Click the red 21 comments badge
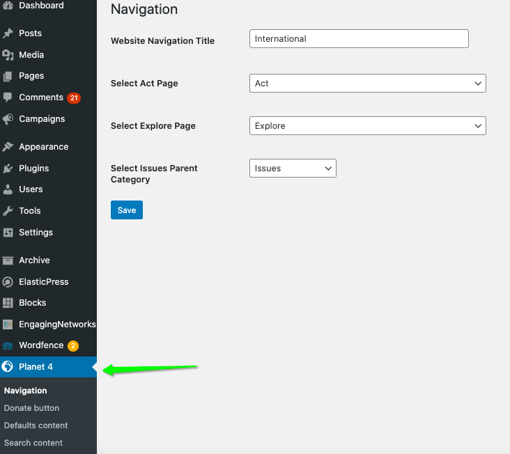510x454 pixels. [74, 97]
